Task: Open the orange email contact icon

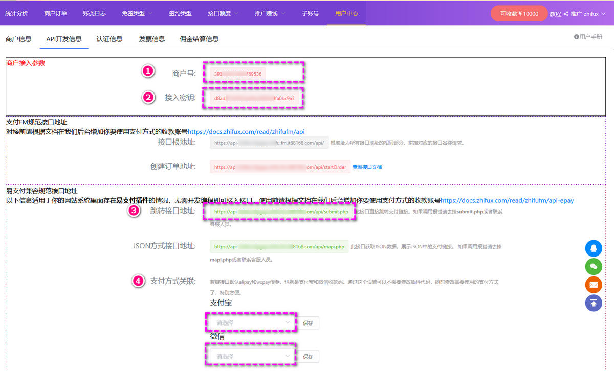Action: [594, 285]
